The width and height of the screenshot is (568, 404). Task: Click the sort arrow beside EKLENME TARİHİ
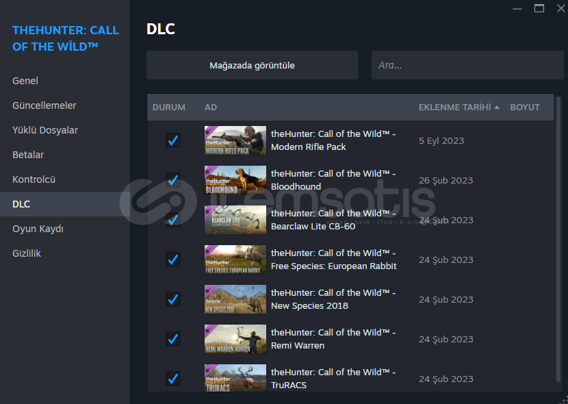coord(497,108)
